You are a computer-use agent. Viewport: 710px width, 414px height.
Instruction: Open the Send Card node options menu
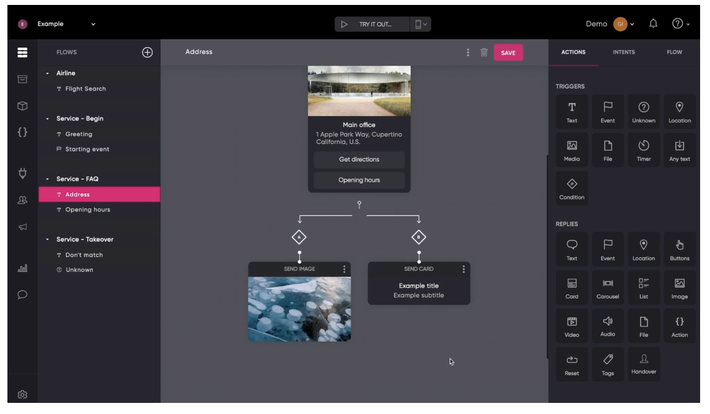coord(463,268)
